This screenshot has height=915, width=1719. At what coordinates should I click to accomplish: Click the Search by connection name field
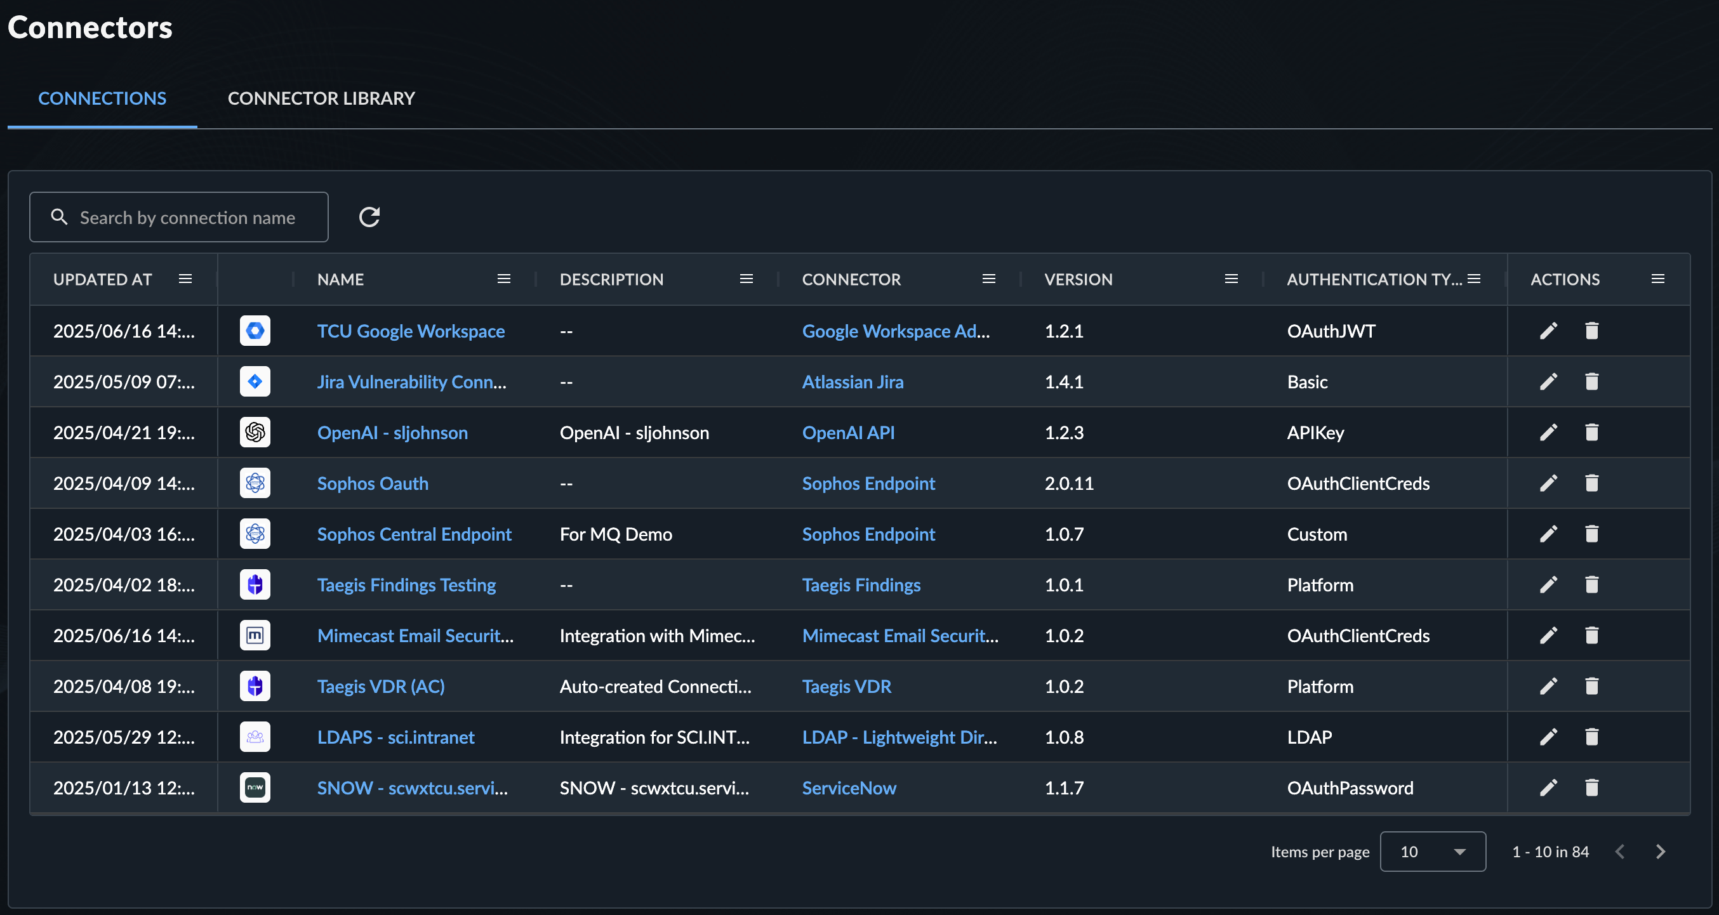coord(179,218)
